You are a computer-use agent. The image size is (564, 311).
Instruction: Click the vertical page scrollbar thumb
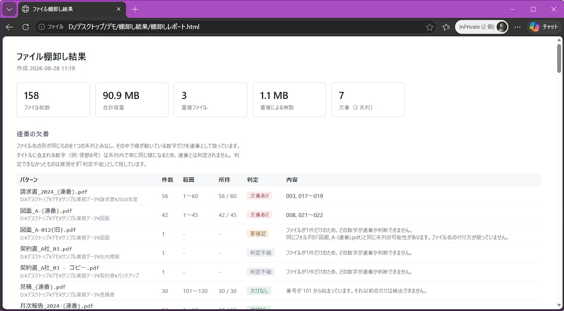click(x=559, y=58)
